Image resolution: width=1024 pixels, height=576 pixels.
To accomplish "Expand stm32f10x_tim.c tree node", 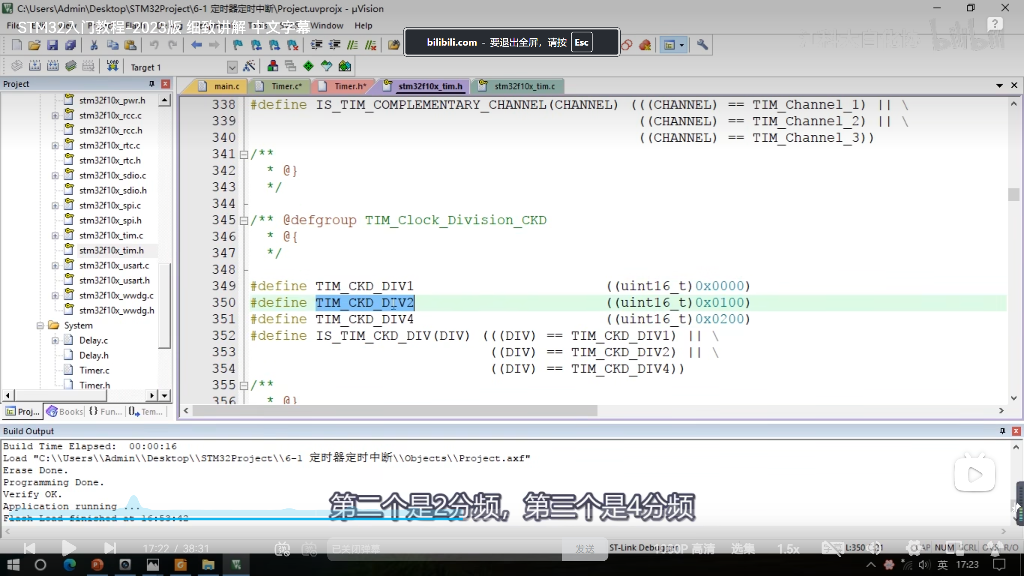I will (55, 236).
